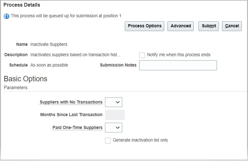Click the Paid One-Time Suppliers label
This screenshot has width=248, height=161.
coord(77,127)
